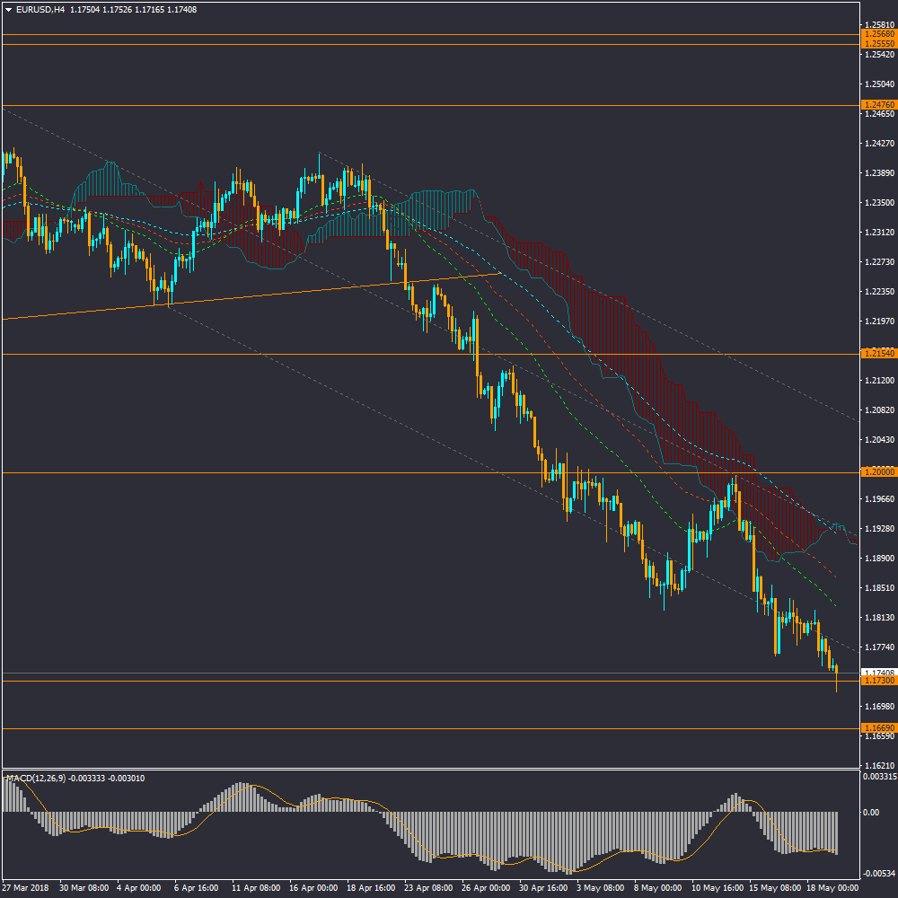Click the 1.24270 price scale label
Screen dimensions: 898x898
[x=877, y=144]
